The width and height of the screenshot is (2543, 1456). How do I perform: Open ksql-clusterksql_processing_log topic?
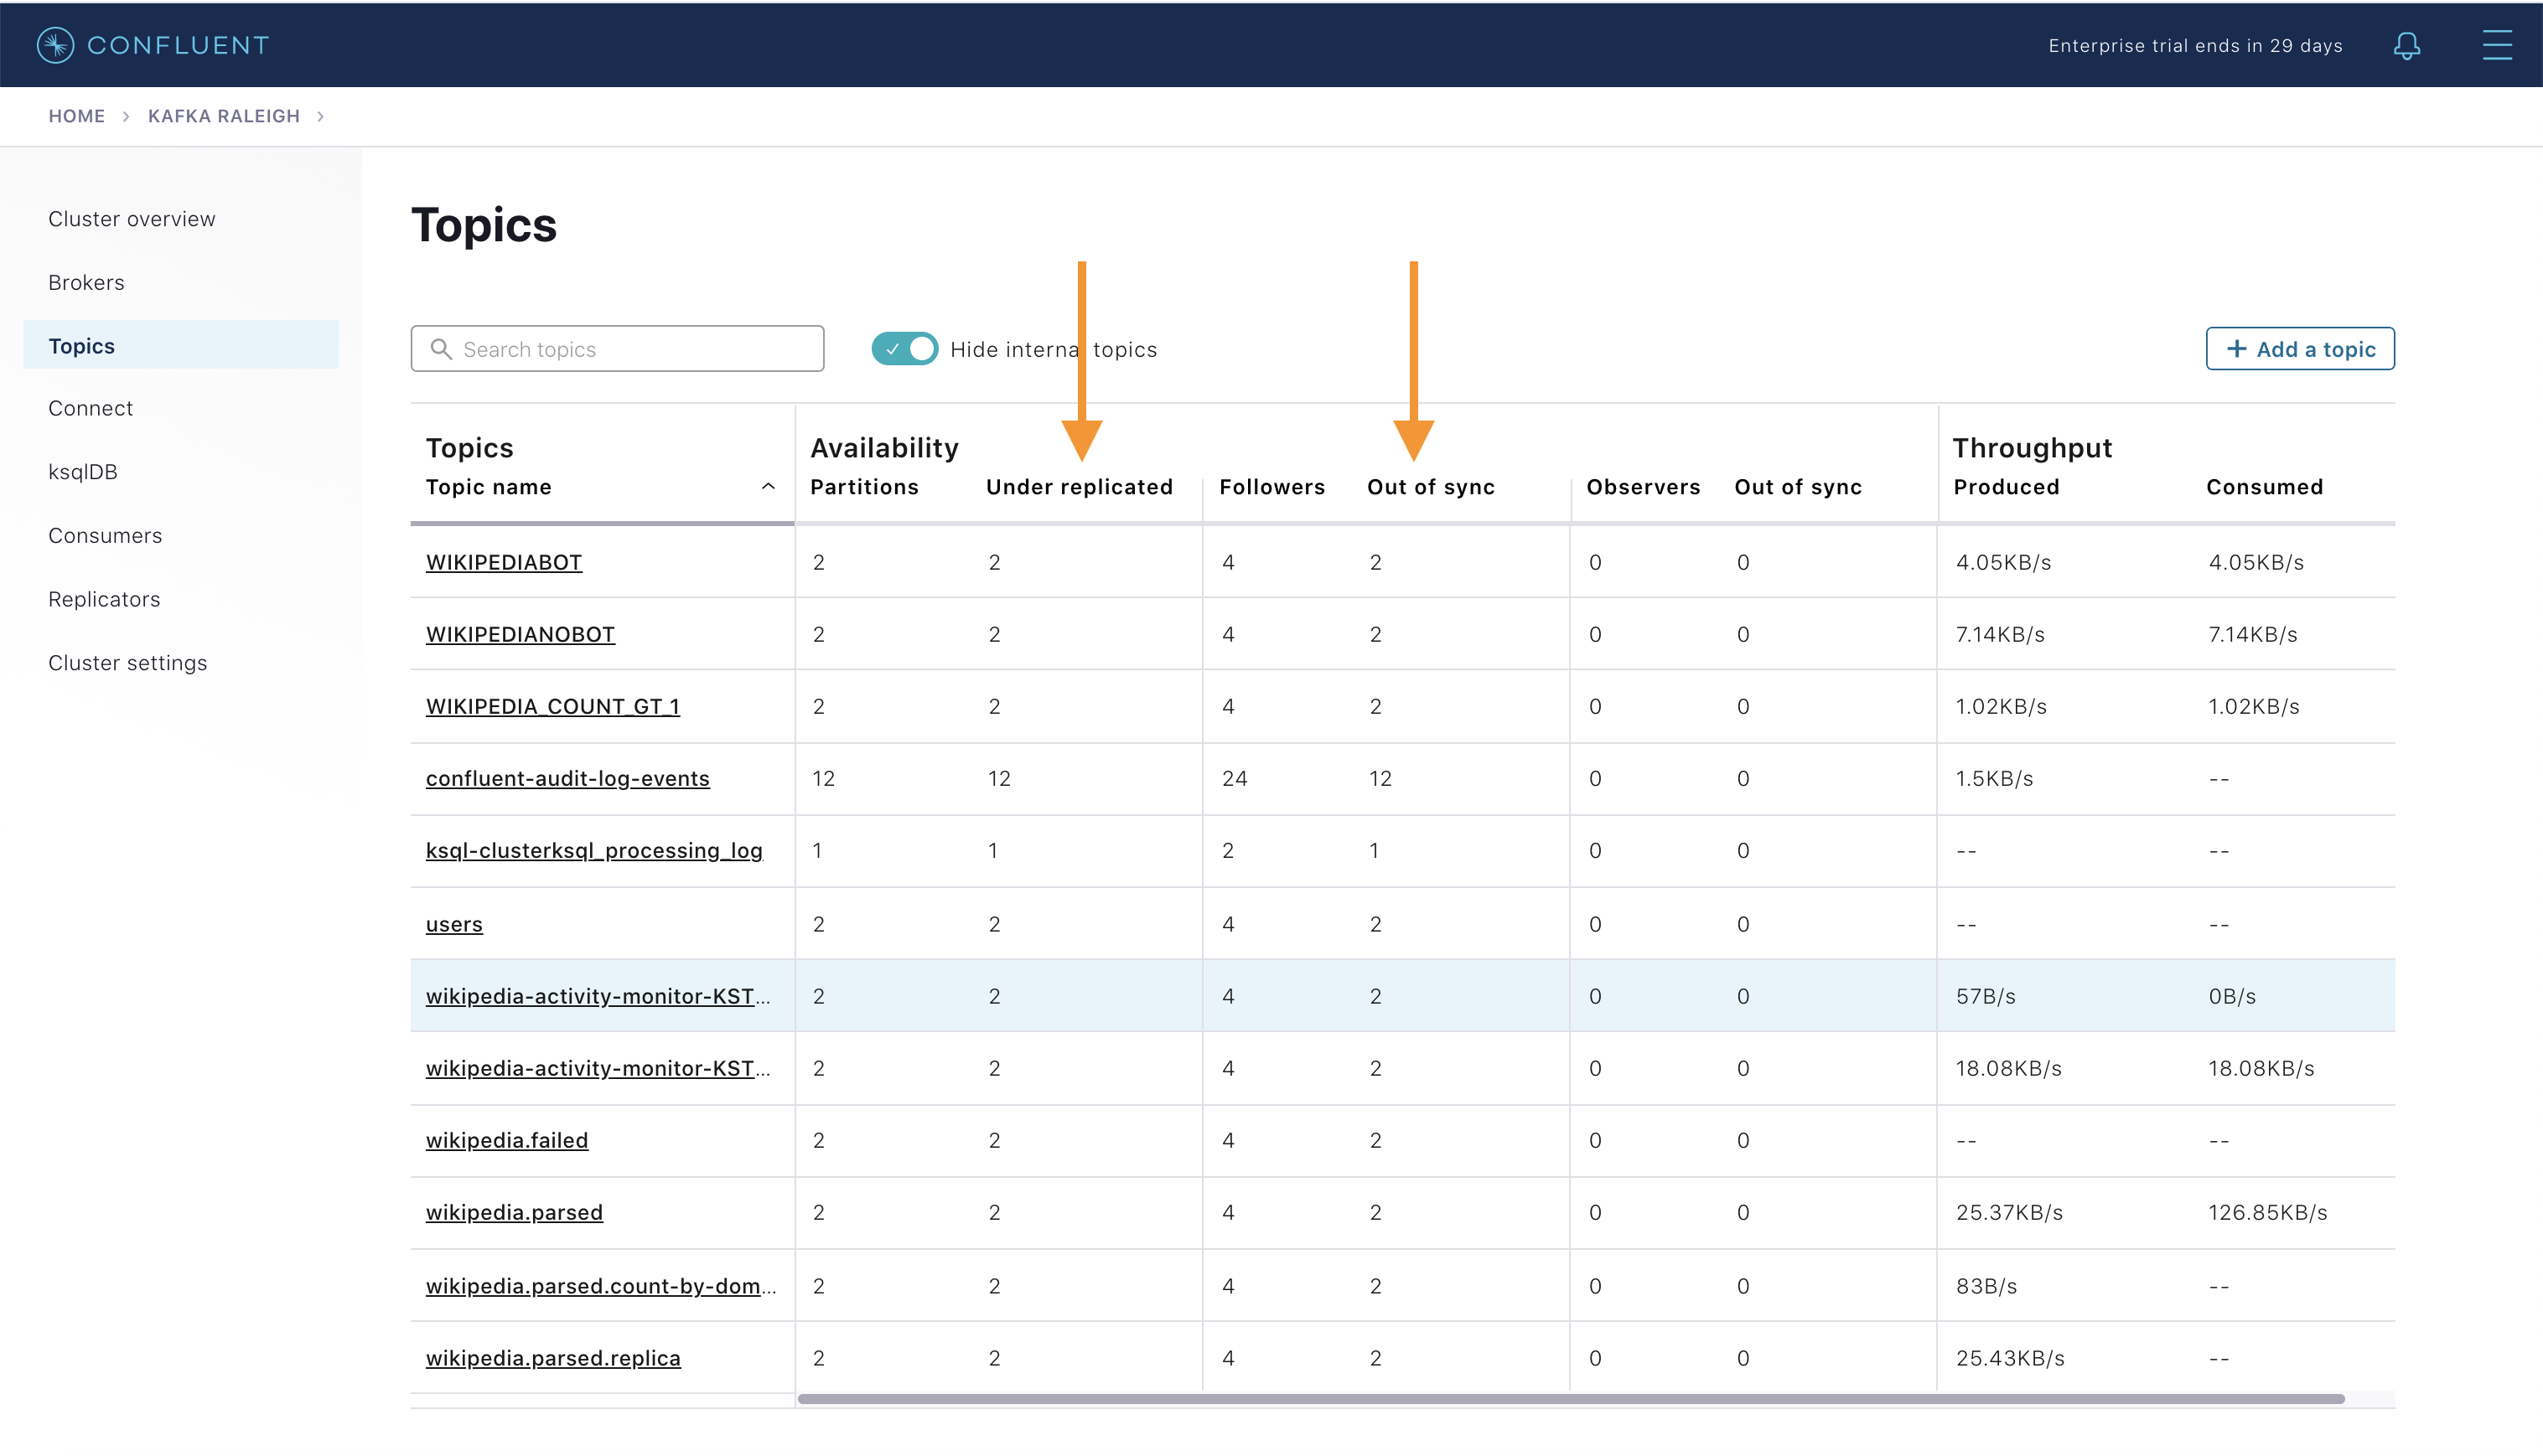pyautogui.click(x=594, y=850)
